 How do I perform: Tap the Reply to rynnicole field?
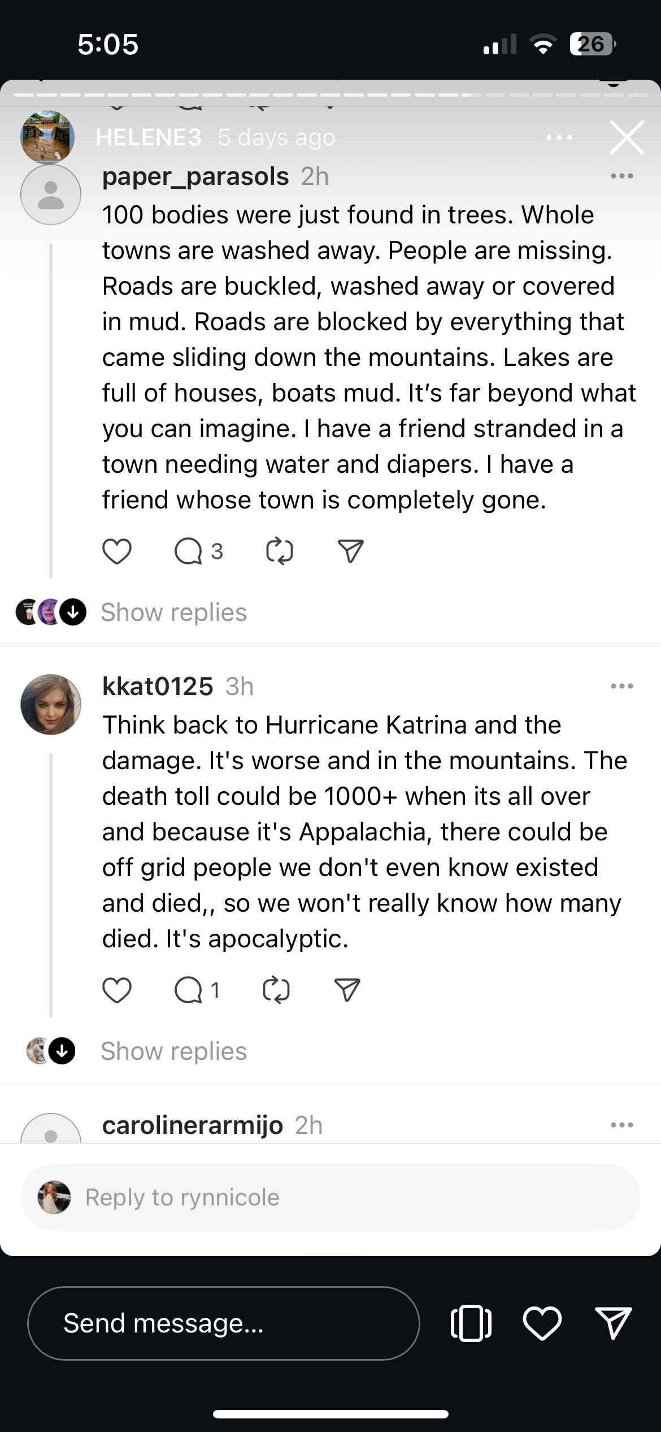click(x=330, y=1197)
